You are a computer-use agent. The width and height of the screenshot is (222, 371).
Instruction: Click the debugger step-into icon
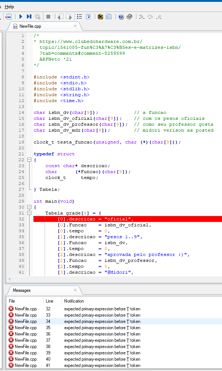(x=141, y=17)
